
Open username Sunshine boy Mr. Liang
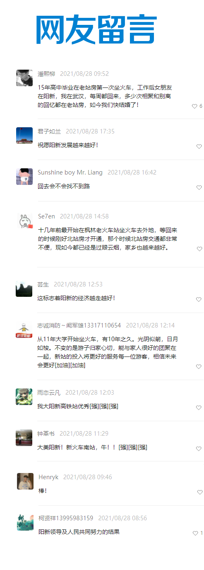coord(70,172)
